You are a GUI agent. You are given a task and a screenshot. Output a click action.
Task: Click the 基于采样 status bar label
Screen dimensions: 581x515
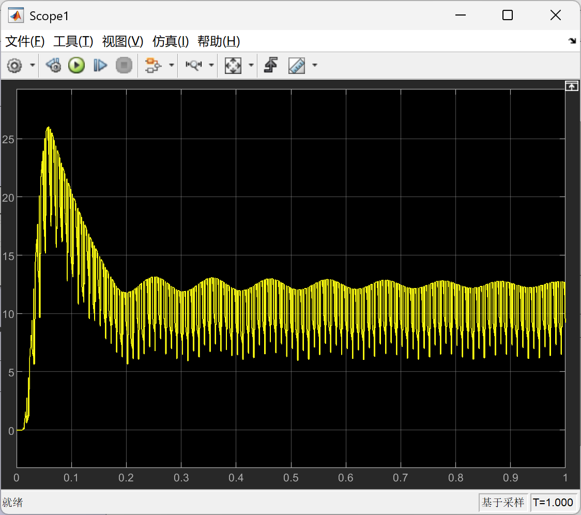(x=503, y=503)
